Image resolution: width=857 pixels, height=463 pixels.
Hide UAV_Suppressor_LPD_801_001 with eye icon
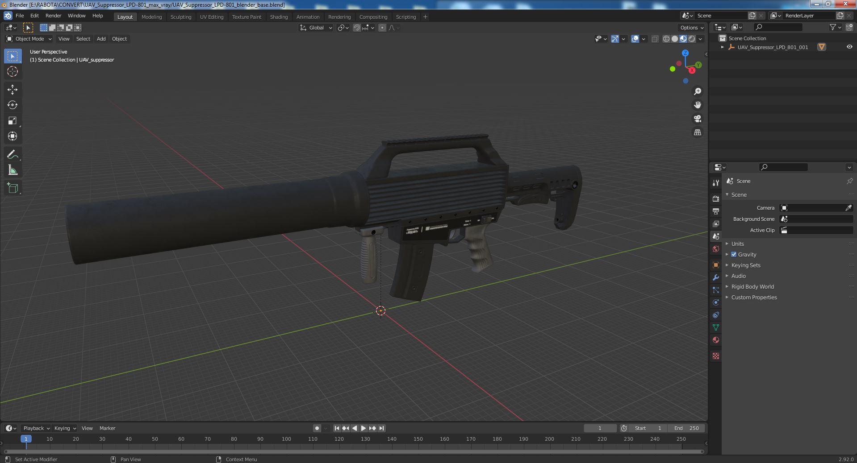[x=849, y=47]
